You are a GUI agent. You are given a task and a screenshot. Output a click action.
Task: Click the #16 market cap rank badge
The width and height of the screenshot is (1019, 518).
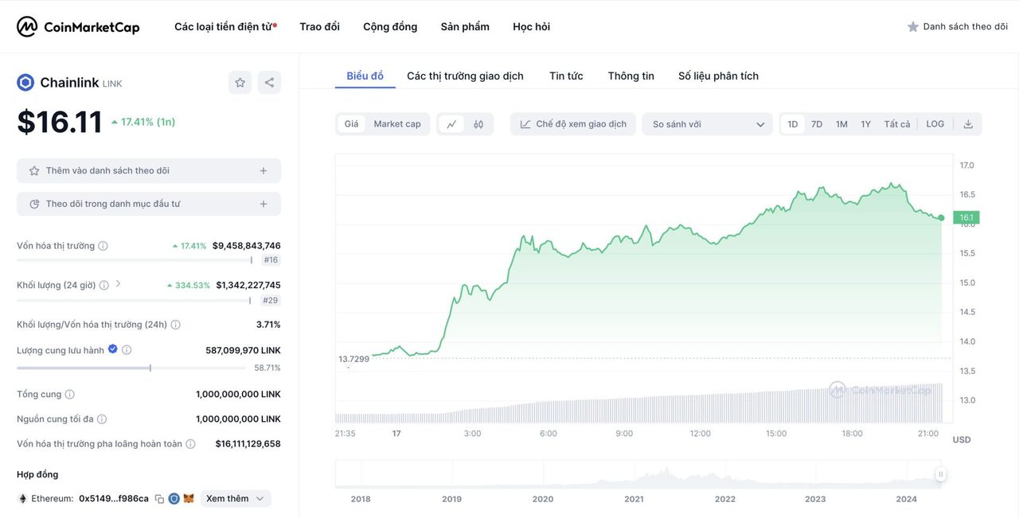(271, 260)
